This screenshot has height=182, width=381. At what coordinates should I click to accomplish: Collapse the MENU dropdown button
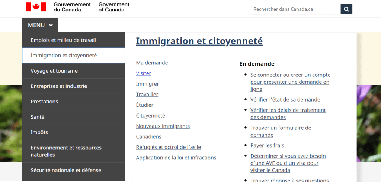click(x=40, y=25)
